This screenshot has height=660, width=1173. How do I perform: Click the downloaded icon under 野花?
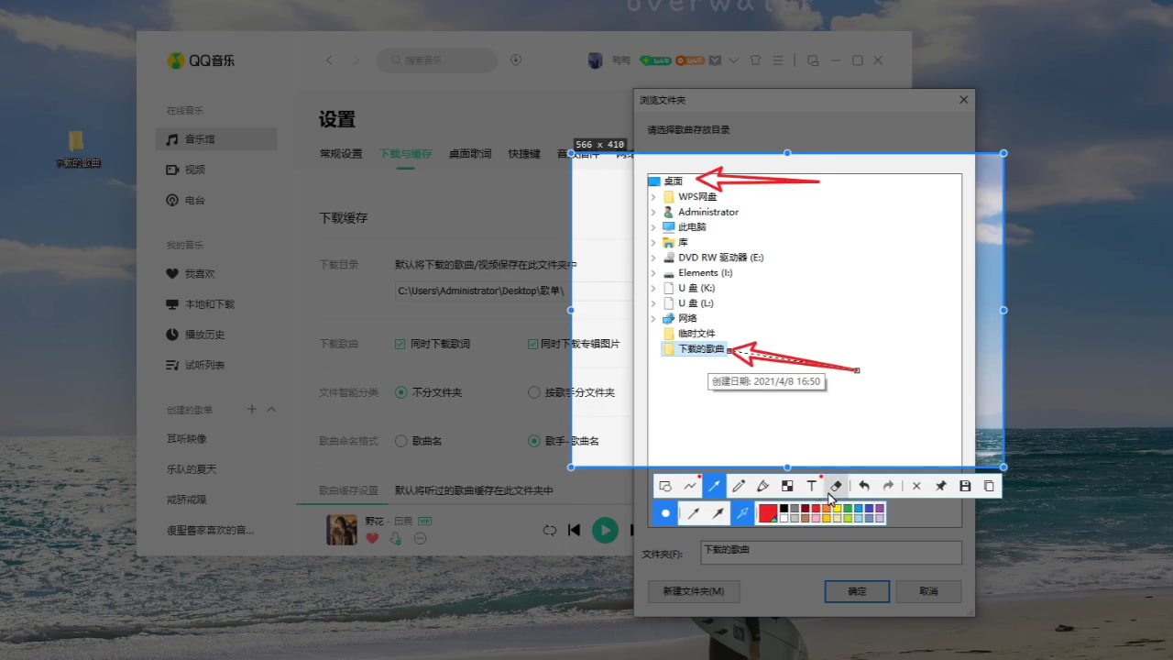click(396, 539)
